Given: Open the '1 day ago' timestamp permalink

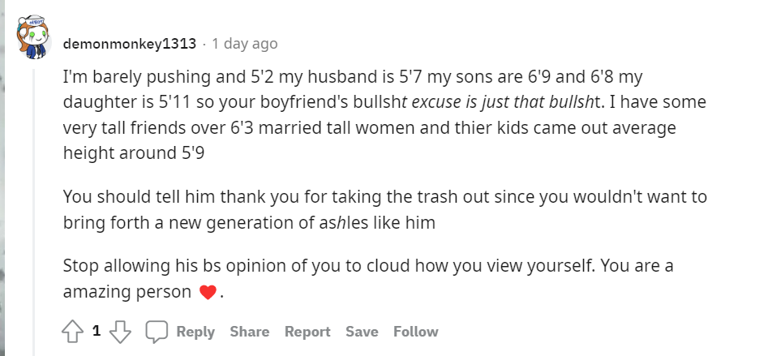Looking at the screenshot, I should [x=245, y=44].
